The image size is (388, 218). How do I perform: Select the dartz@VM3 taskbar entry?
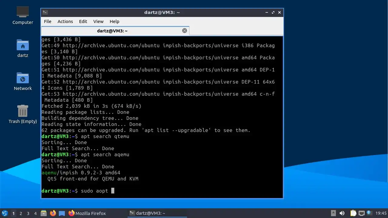[157, 213]
